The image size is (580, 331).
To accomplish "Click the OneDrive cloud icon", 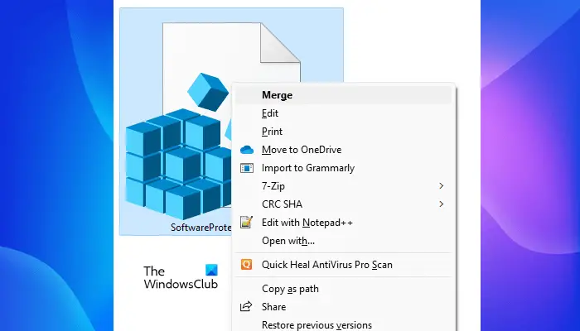I will point(247,150).
